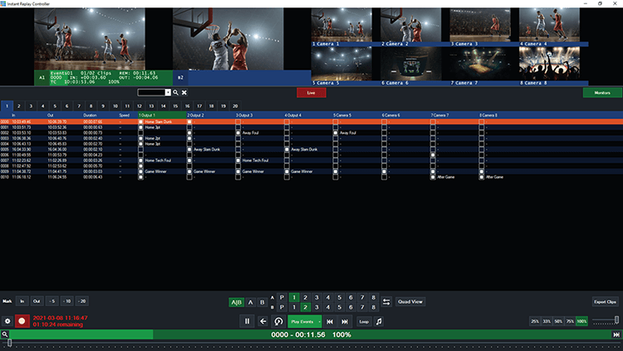
Task: Toggle Camera 7 checkbox for After Game
Action: 433,177
